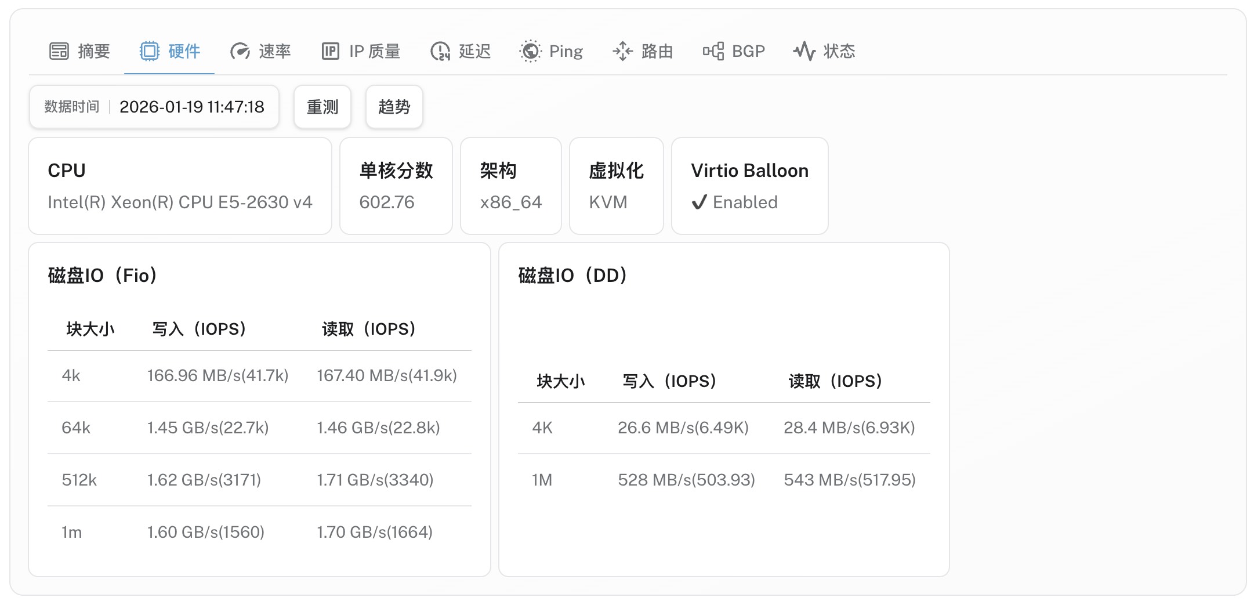Open the 速率 speed tab
Viewport: 1254px width, 601px height.
(274, 52)
